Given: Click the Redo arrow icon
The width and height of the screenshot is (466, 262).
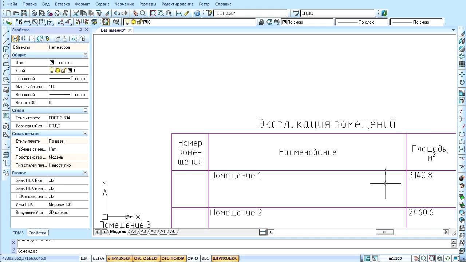Looking at the screenshot, I should coord(125,13).
